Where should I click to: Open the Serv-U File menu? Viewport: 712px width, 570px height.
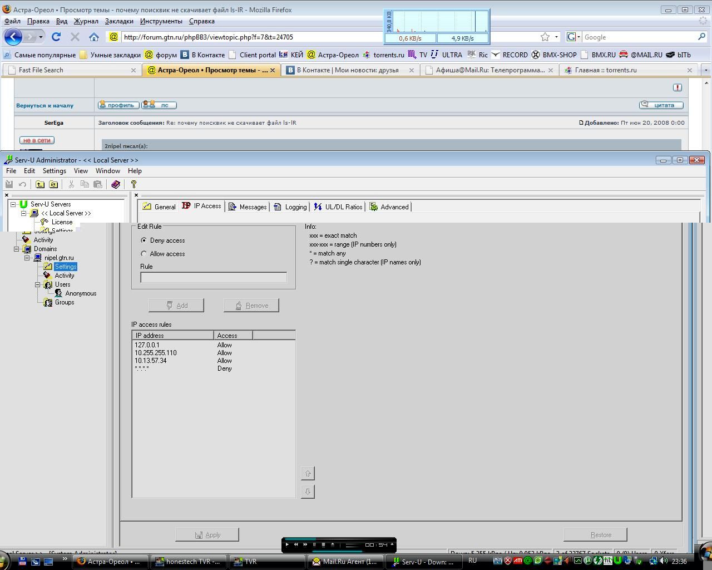[11, 171]
